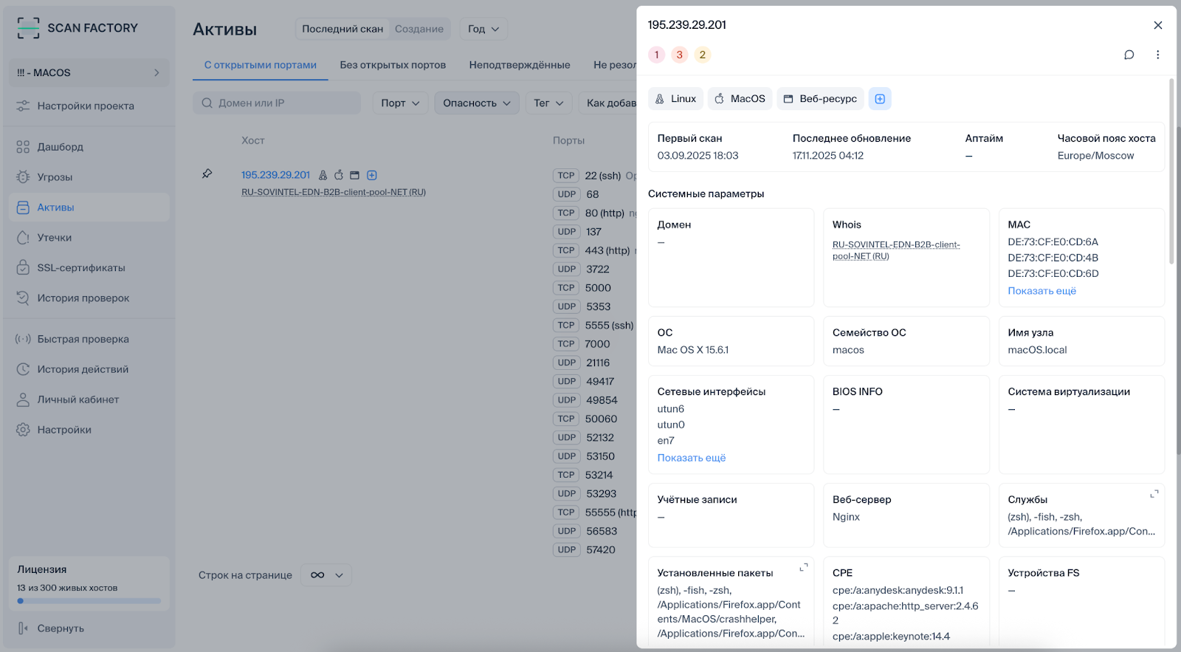This screenshot has height=652, width=1181.
Task: Switch to Последний скан toggle option
Action: 342,29
